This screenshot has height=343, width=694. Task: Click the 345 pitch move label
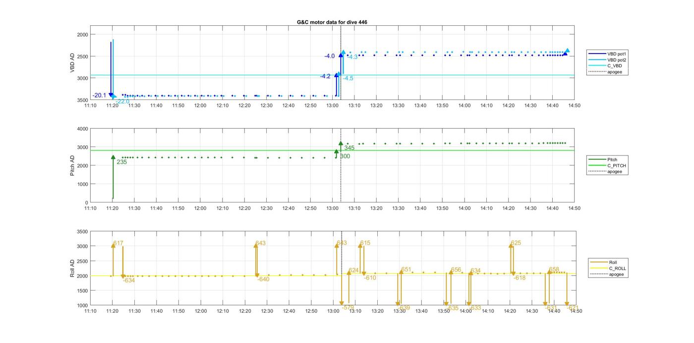pos(349,148)
